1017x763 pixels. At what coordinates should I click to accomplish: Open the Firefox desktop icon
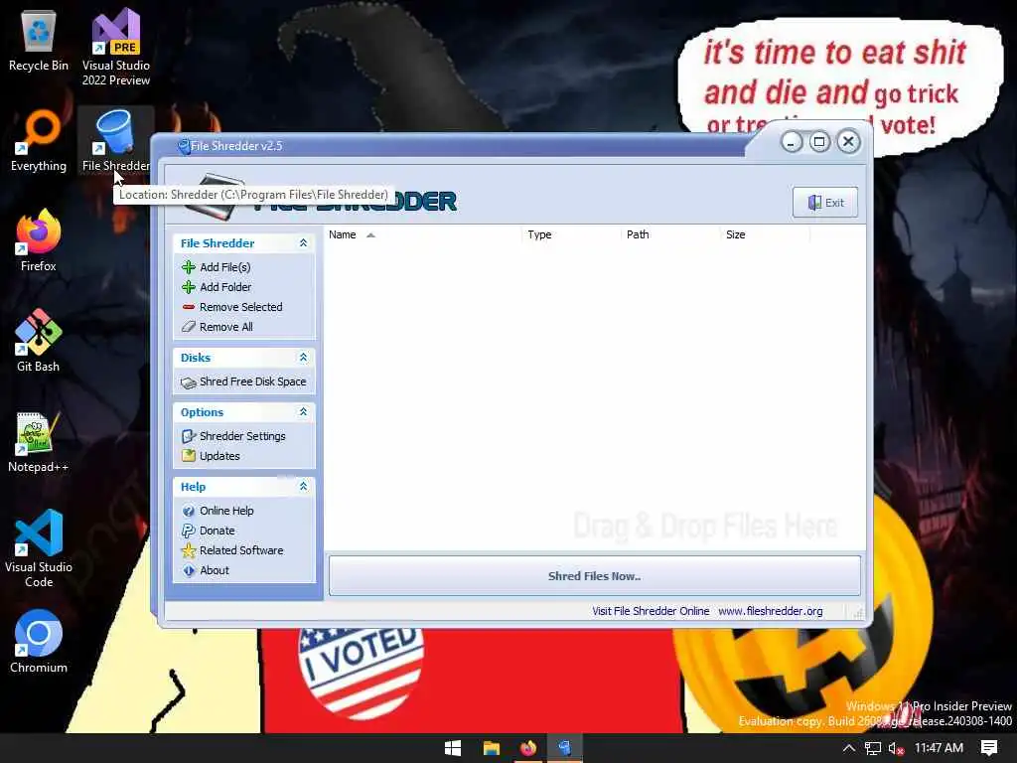tap(39, 241)
